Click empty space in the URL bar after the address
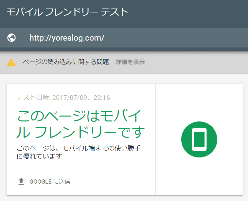 click(x=177, y=38)
